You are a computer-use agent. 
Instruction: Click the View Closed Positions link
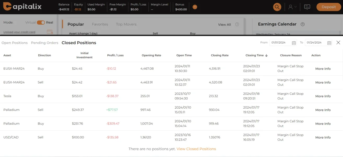tap(196, 149)
